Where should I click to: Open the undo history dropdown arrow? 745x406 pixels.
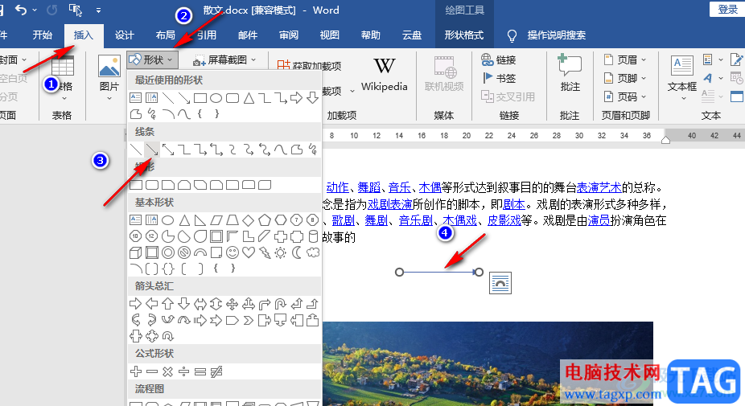[x=35, y=10]
